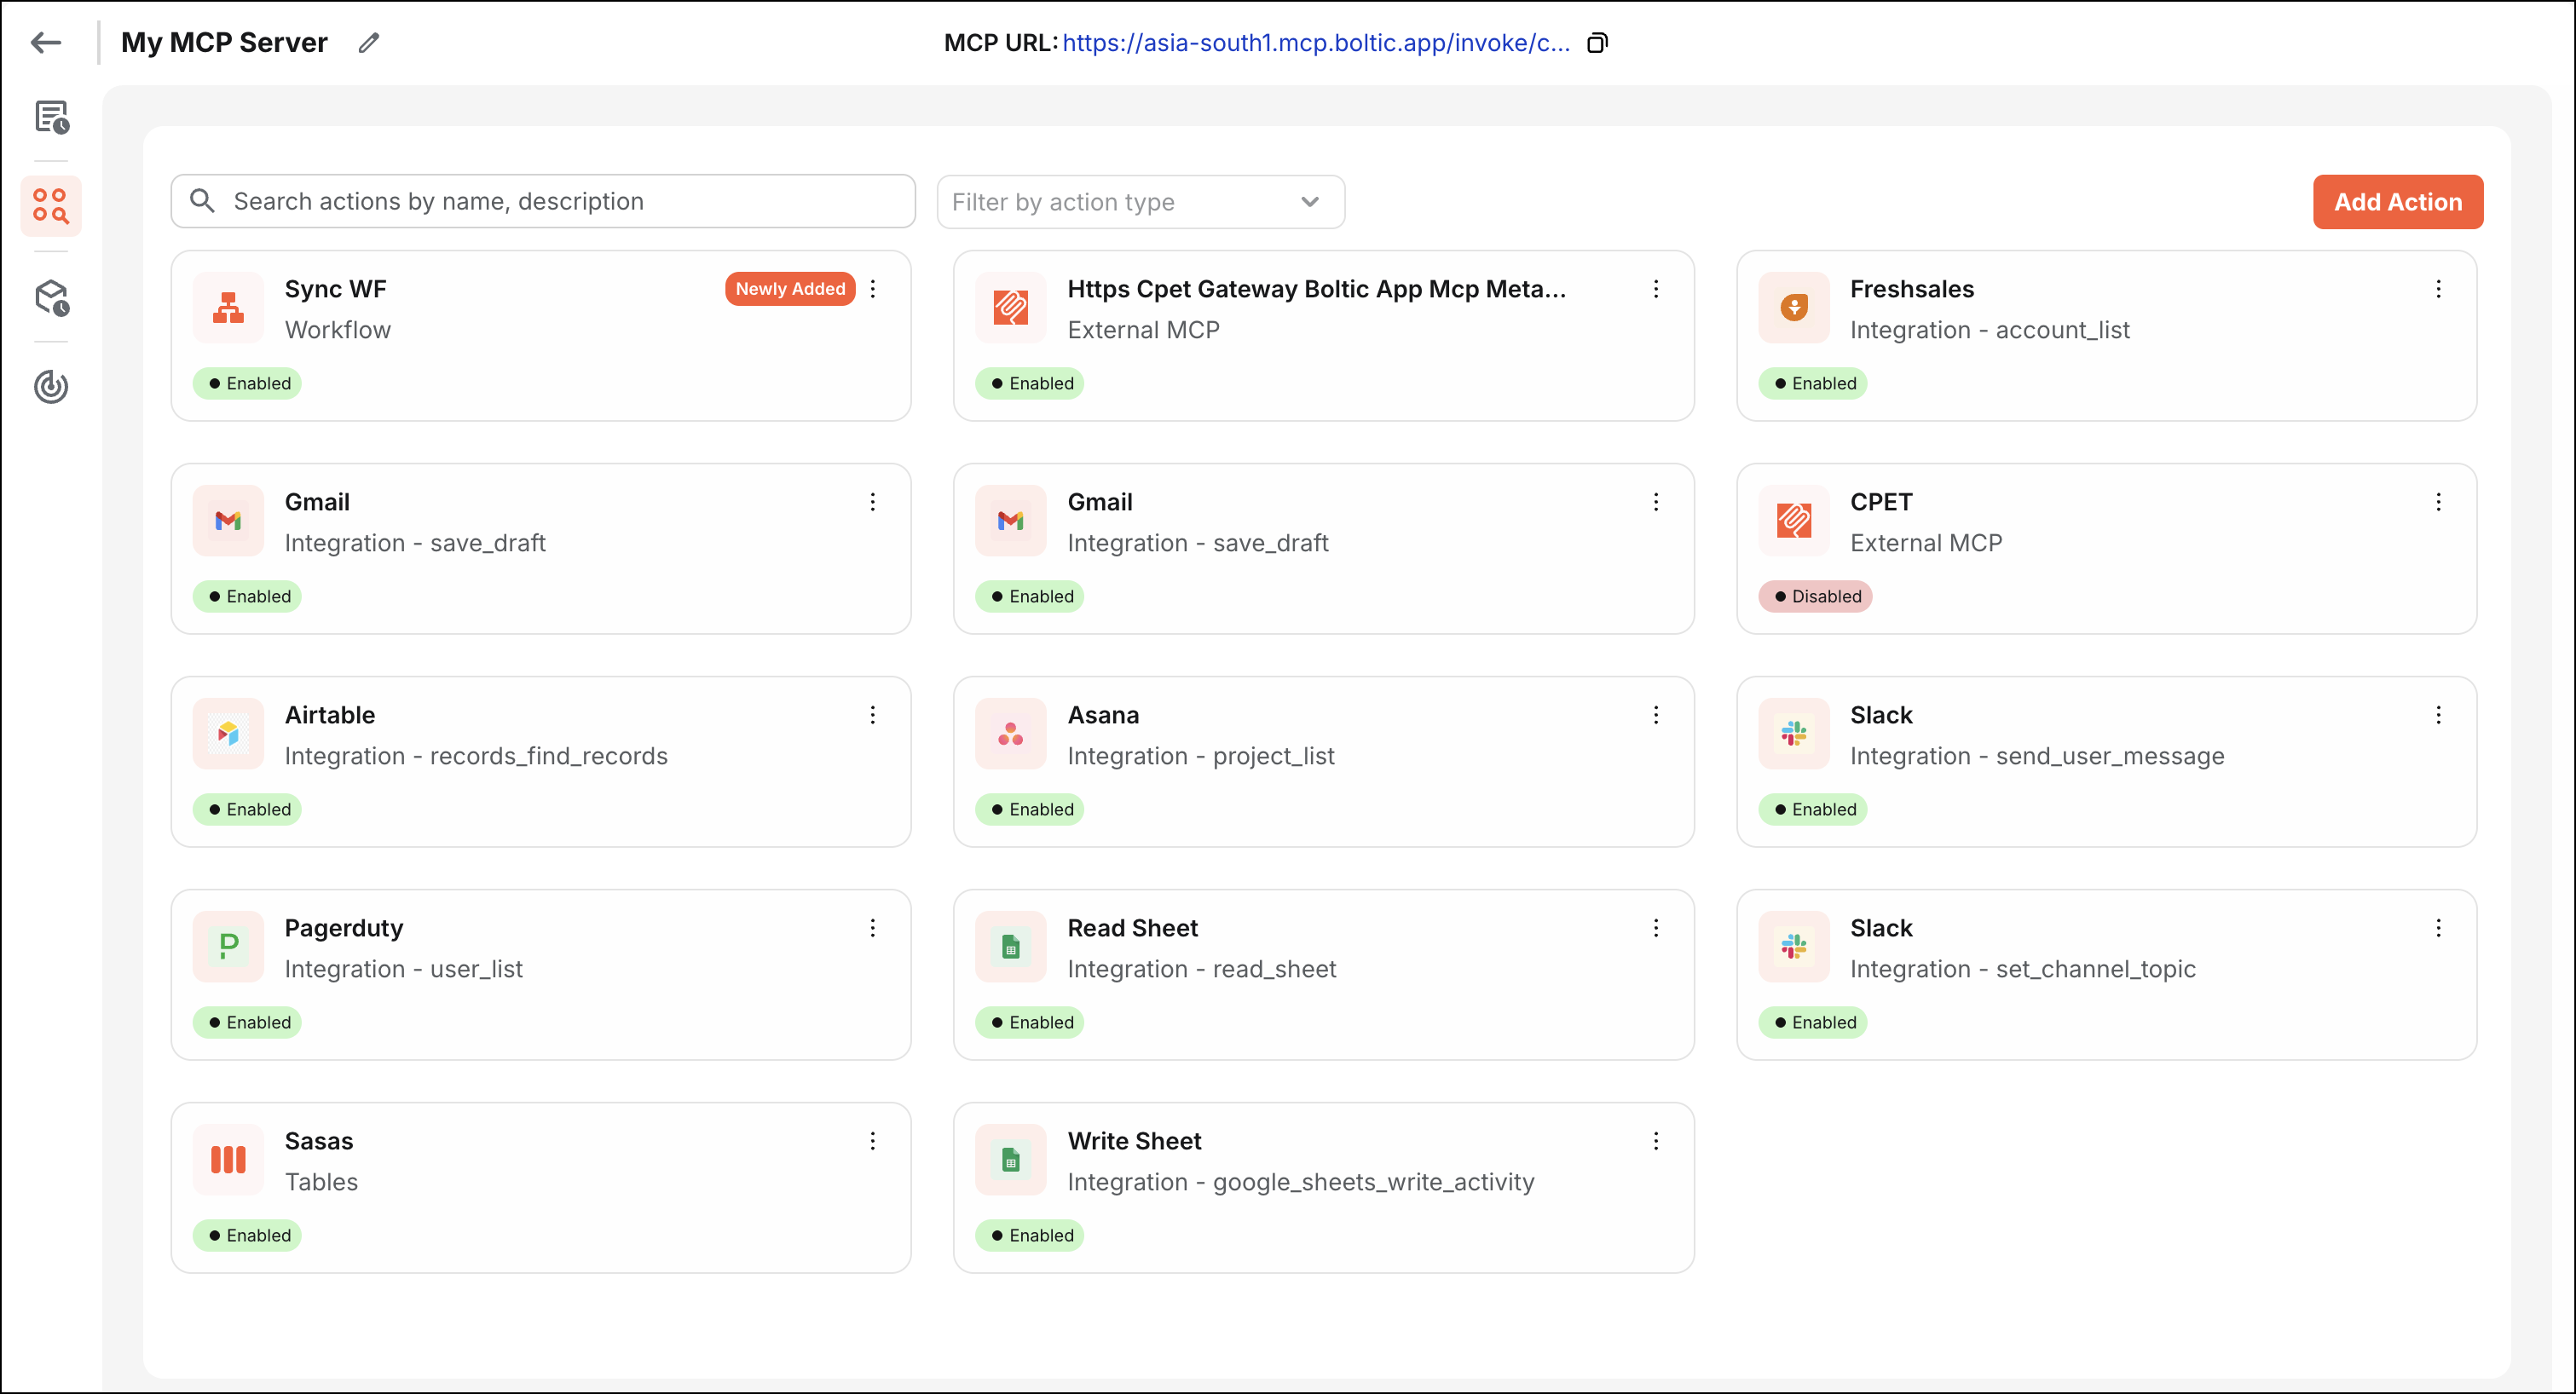Click the Https Cpet Gateway MCP icon
The image size is (2576, 1394).
click(x=1011, y=308)
